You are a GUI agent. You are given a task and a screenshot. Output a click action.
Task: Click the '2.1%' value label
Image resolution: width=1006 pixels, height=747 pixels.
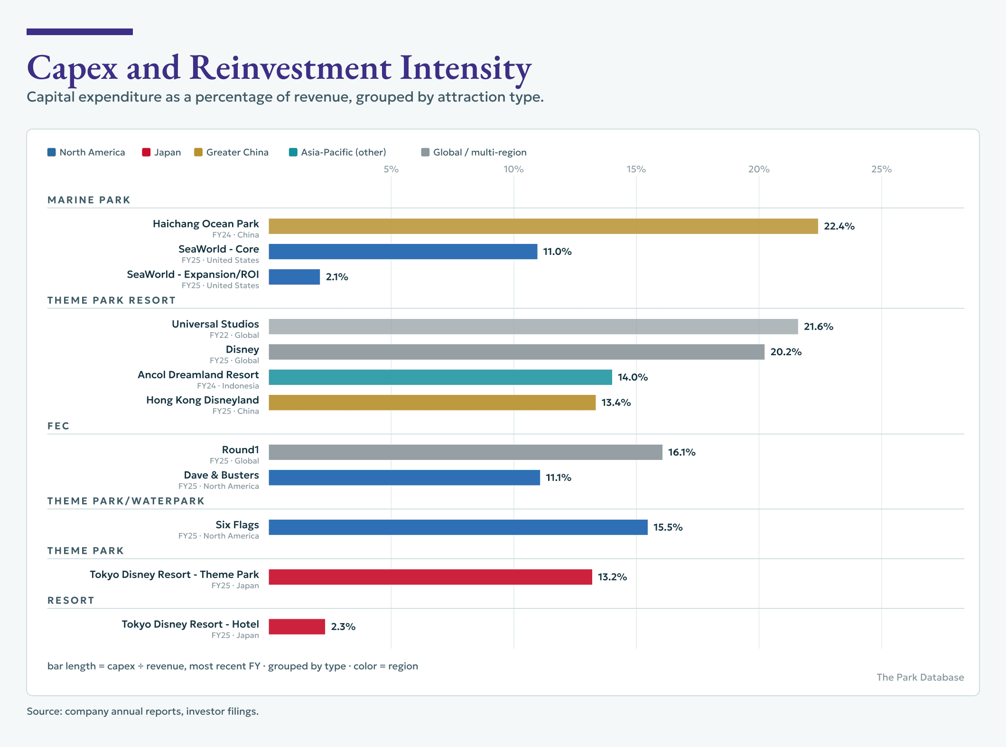click(x=337, y=277)
